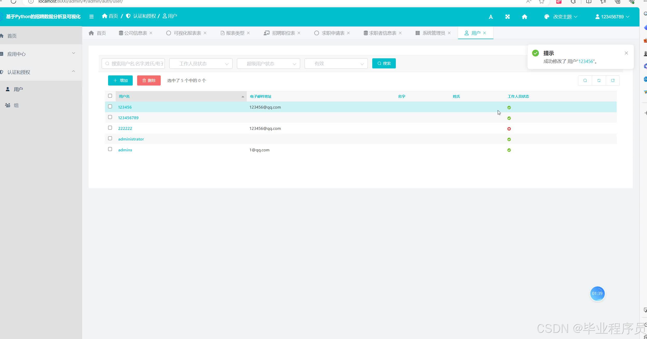Image resolution: width=647 pixels, height=339 pixels.
Task: Select 用户 in the left sidebar
Action: coord(41,89)
